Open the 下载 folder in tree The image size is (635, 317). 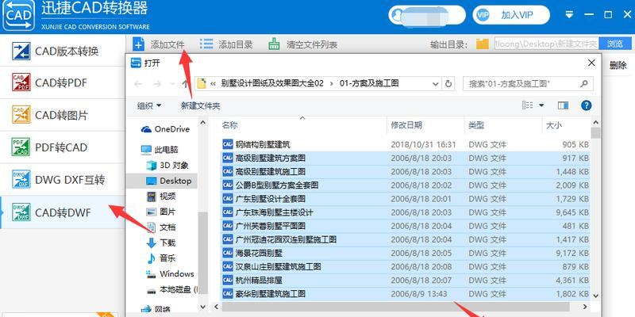(161, 243)
